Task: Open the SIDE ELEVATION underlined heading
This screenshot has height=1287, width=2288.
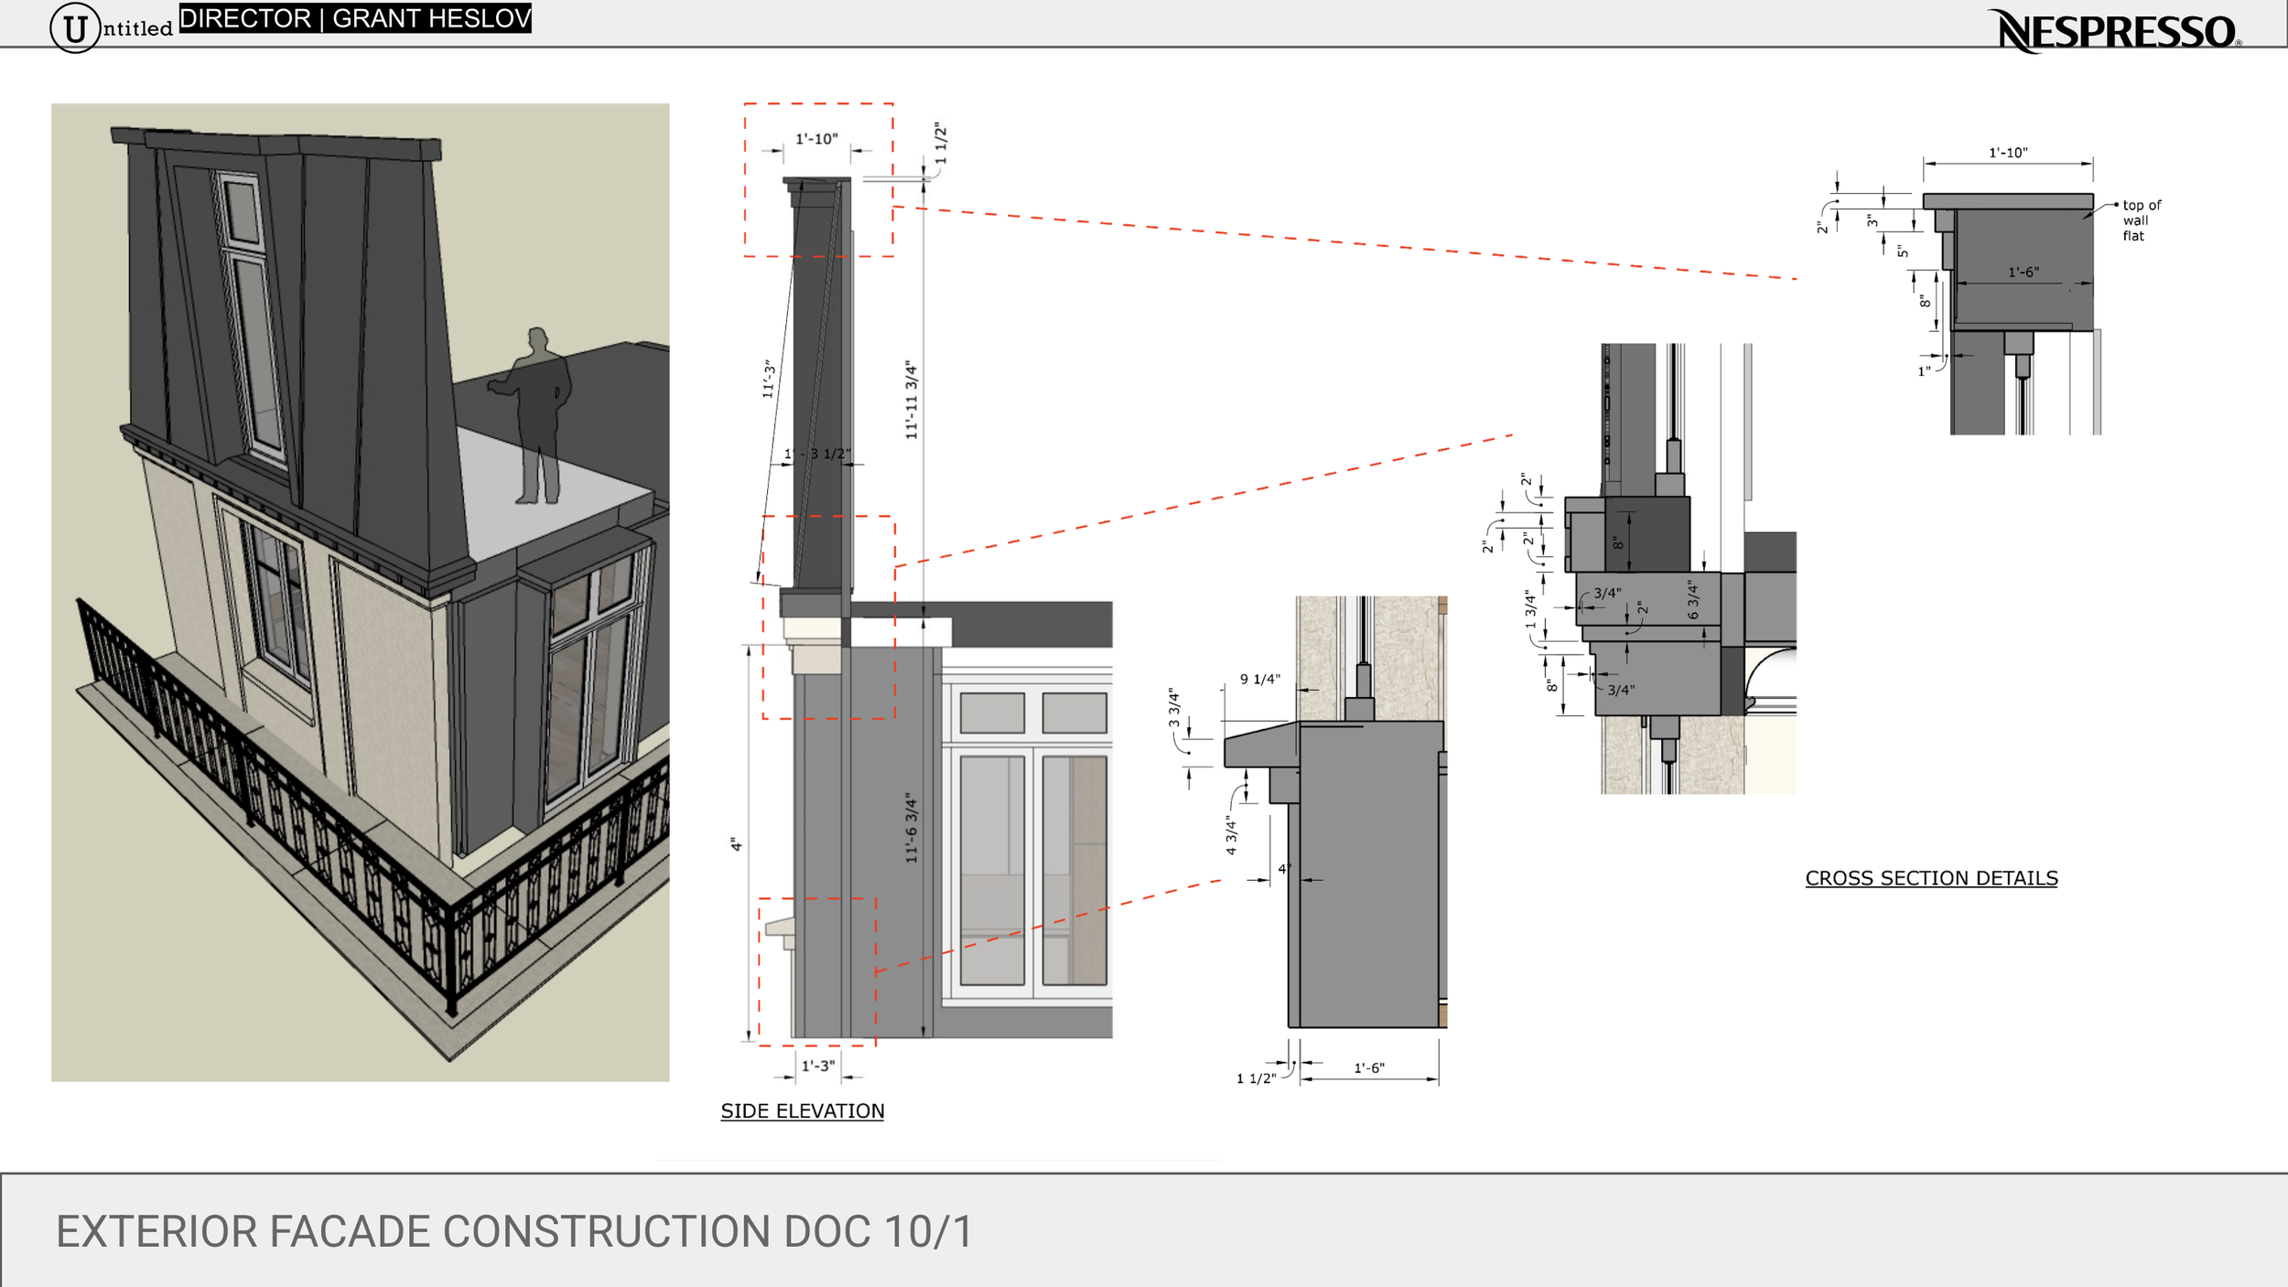Action: point(802,1110)
